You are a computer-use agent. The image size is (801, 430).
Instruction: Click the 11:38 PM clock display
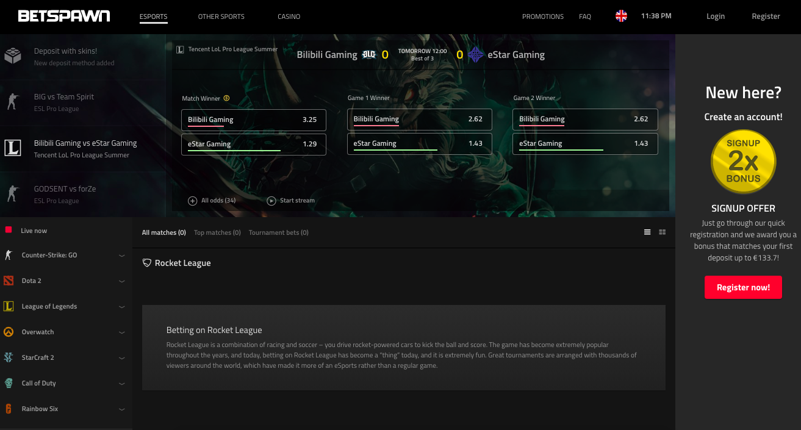(x=656, y=16)
